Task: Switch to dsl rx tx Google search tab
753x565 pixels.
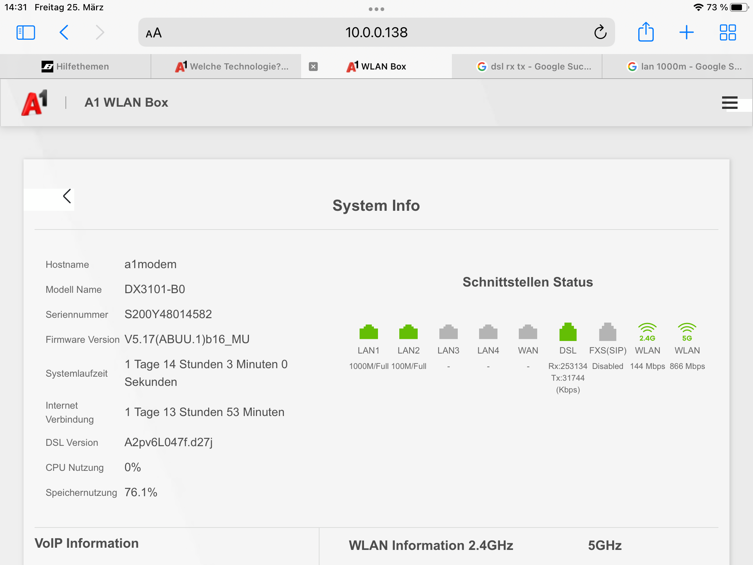Action: coord(527,67)
